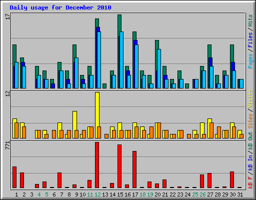Click the 'kB F' legend label

250,182
